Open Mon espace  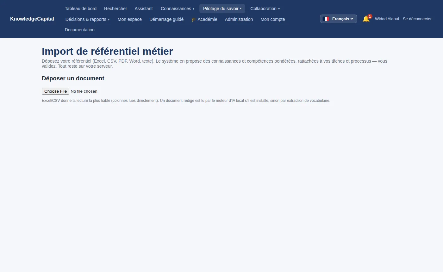coord(130,19)
